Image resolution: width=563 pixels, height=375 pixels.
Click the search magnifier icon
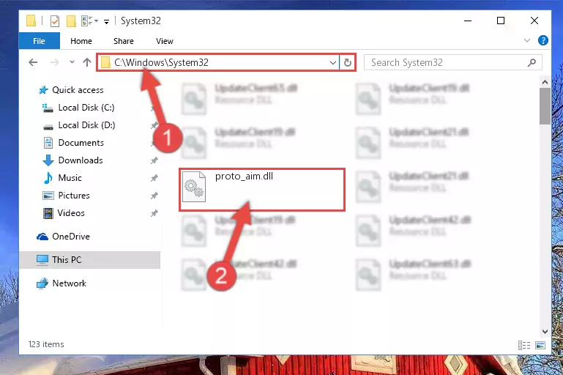tap(532, 62)
